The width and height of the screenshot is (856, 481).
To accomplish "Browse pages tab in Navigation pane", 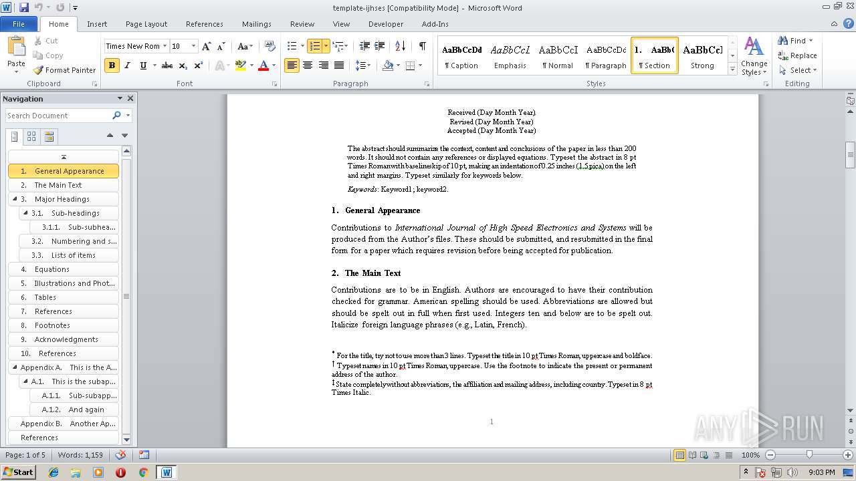I will pyautogui.click(x=31, y=136).
